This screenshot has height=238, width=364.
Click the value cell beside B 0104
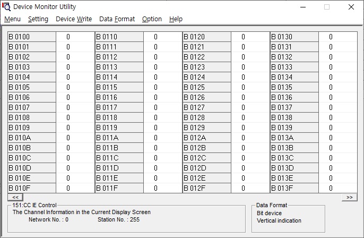point(75,77)
